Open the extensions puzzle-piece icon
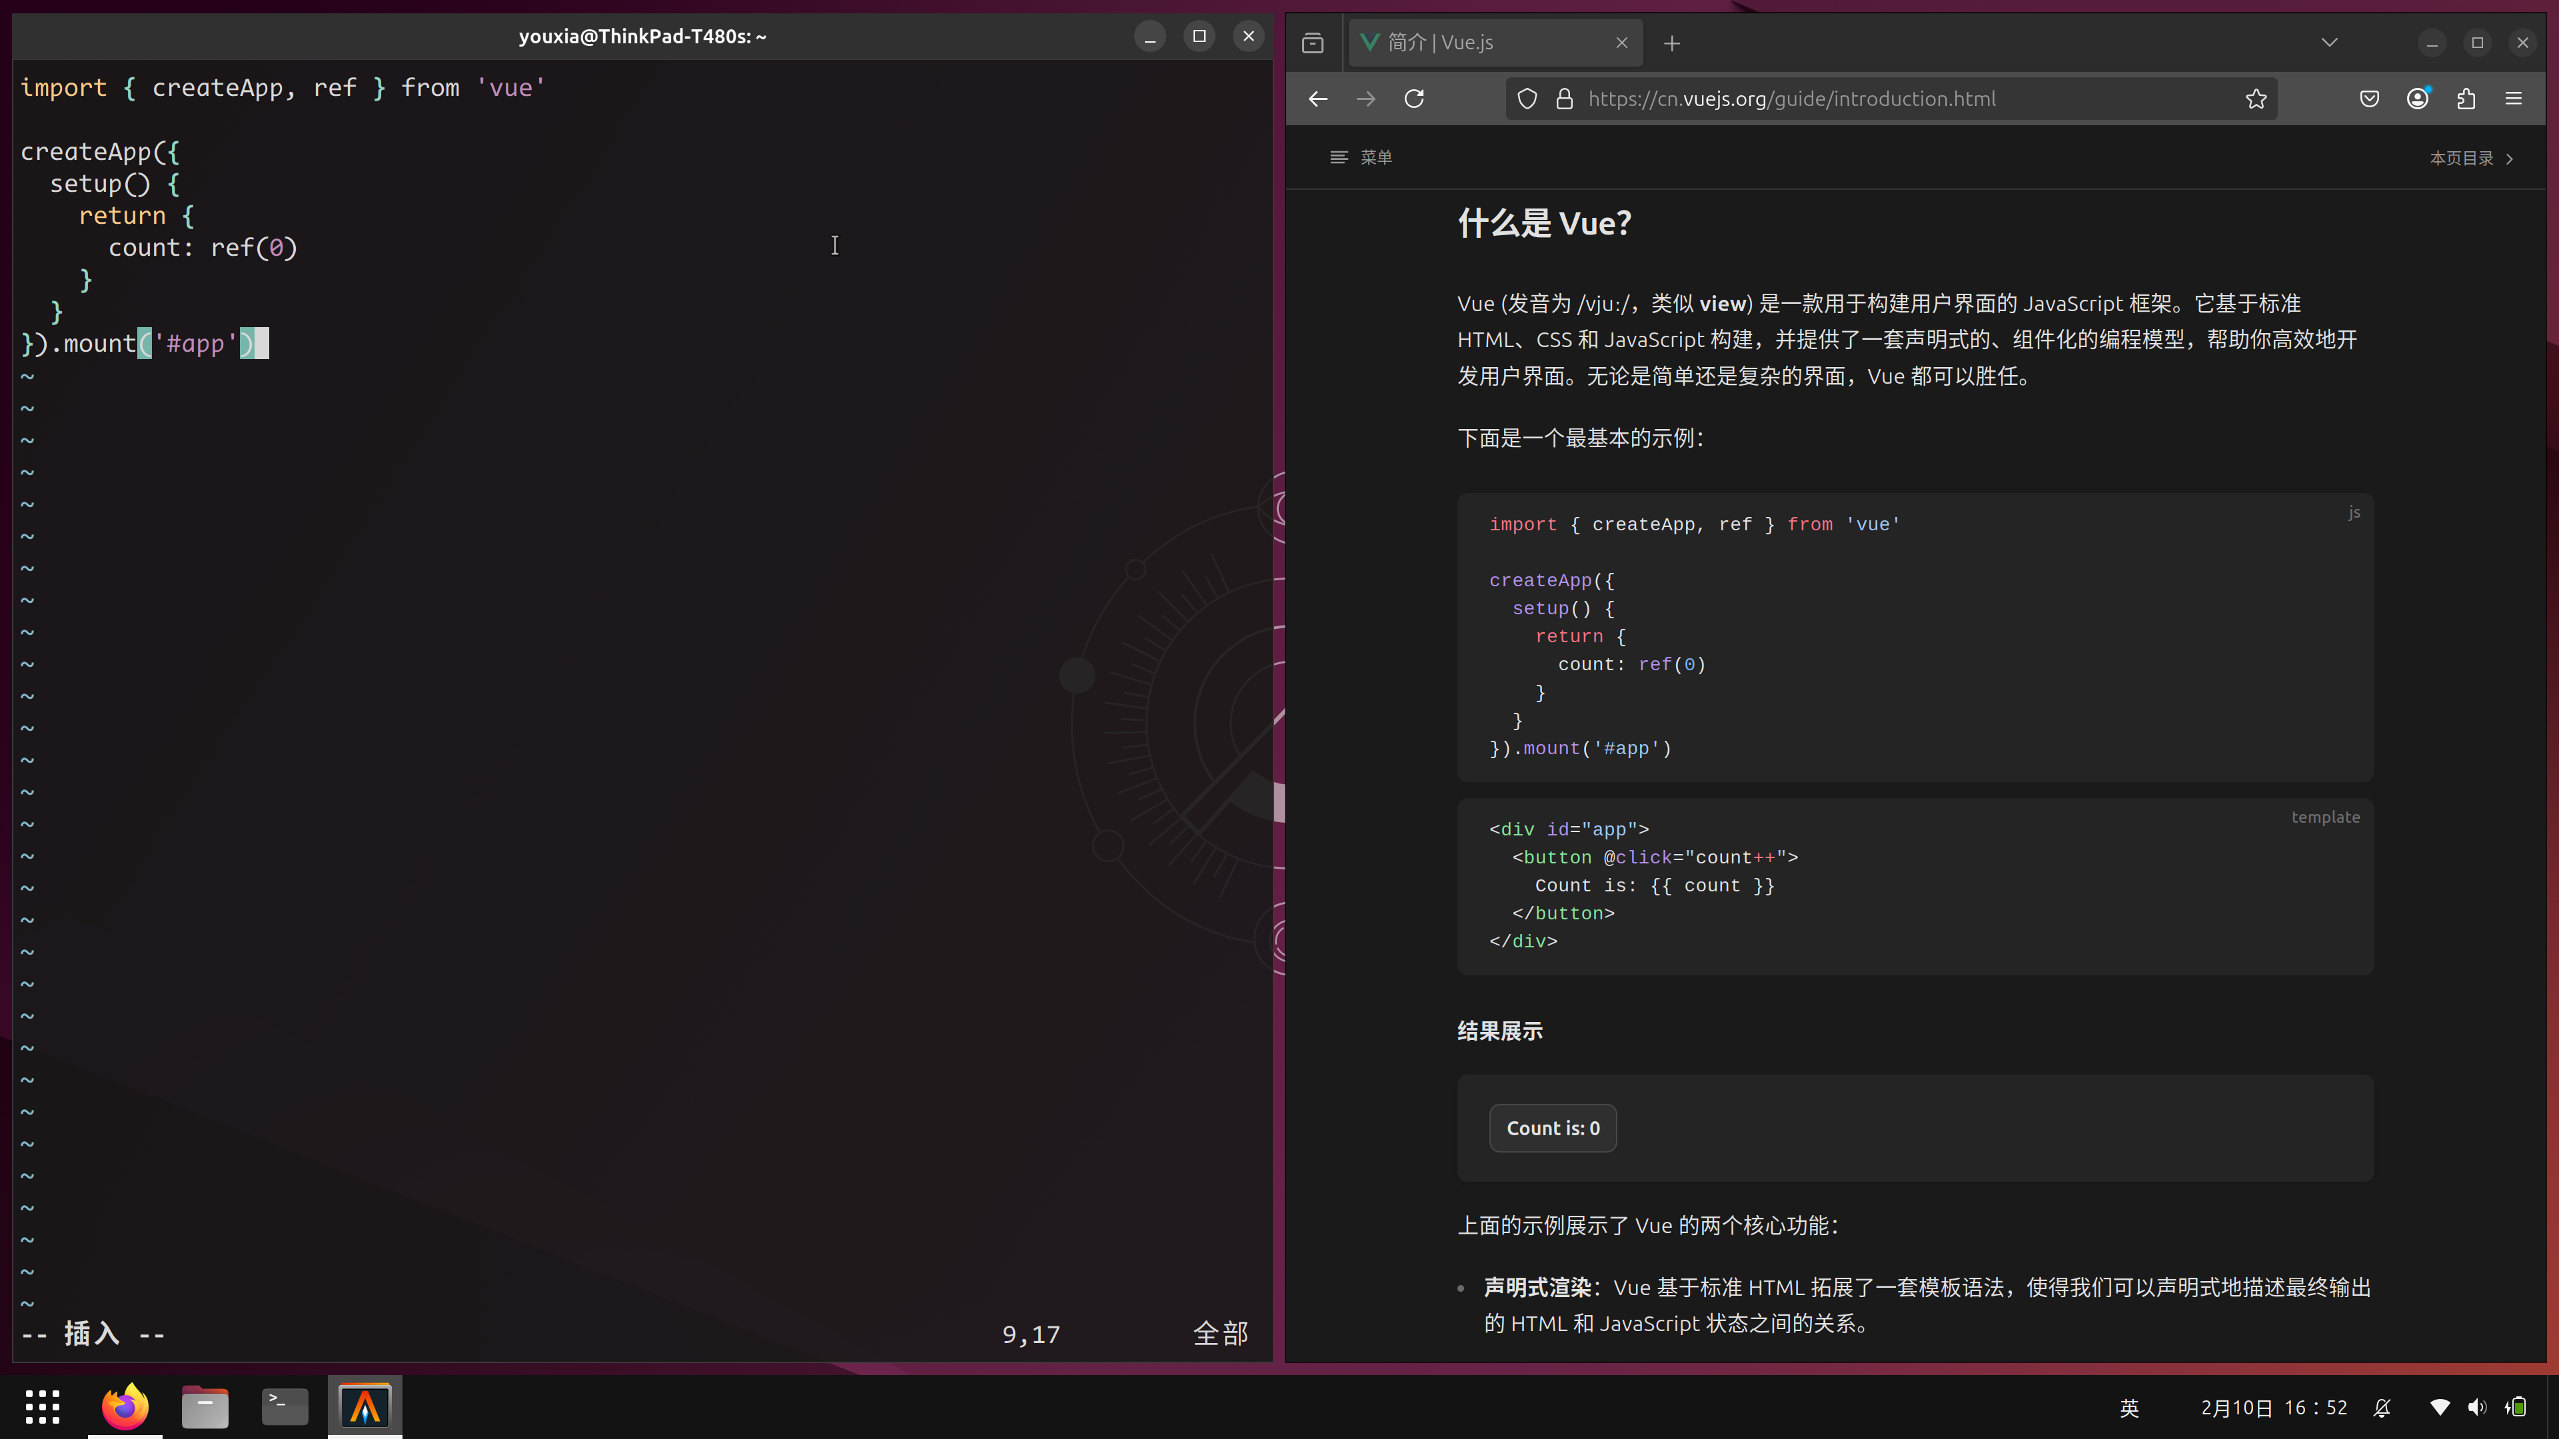2559x1439 pixels. coord(2466,99)
